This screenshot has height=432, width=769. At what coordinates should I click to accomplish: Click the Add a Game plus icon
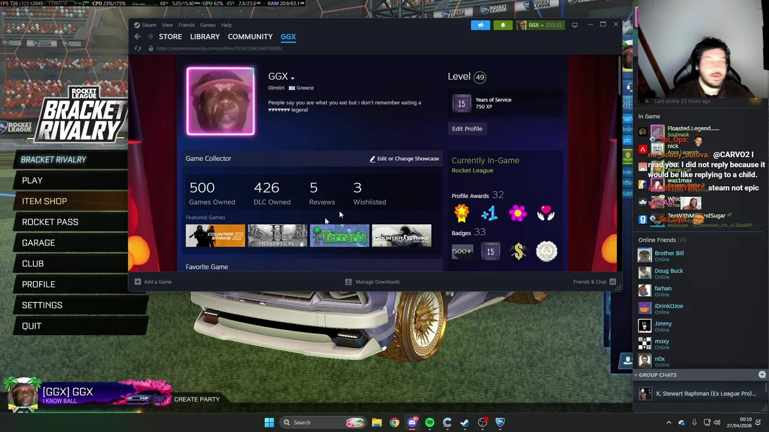coord(138,281)
